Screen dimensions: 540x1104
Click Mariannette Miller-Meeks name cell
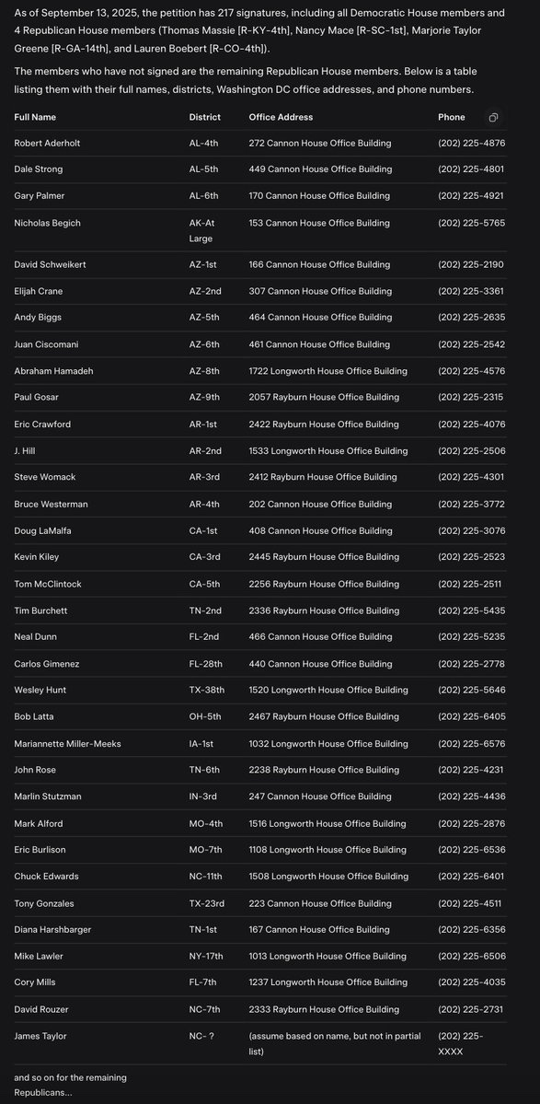(x=67, y=743)
